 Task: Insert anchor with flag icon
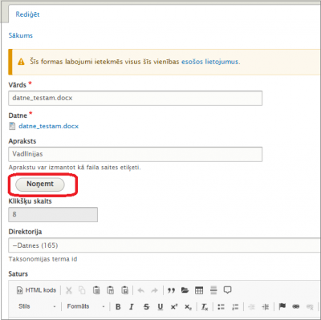[x=282, y=306]
